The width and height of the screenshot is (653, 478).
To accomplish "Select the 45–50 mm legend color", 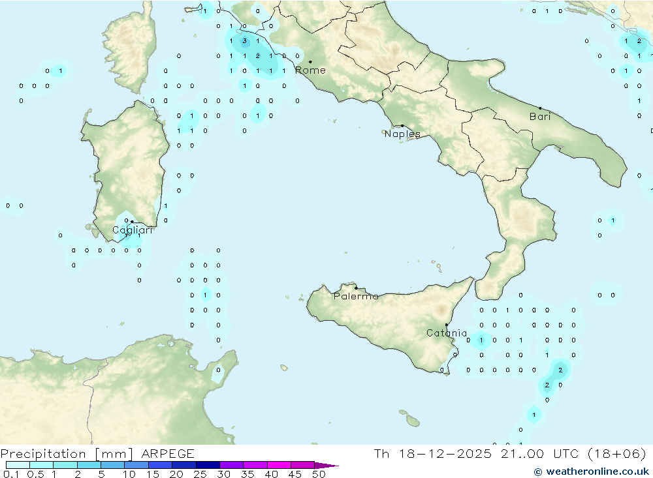I will click(302, 465).
